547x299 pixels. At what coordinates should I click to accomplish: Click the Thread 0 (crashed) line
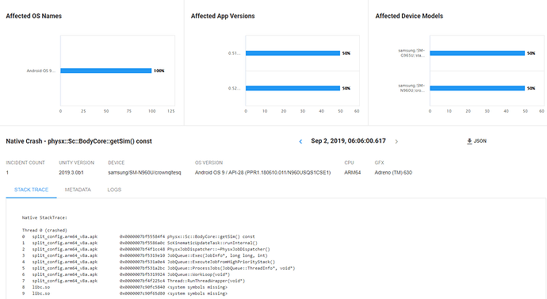(44, 230)
